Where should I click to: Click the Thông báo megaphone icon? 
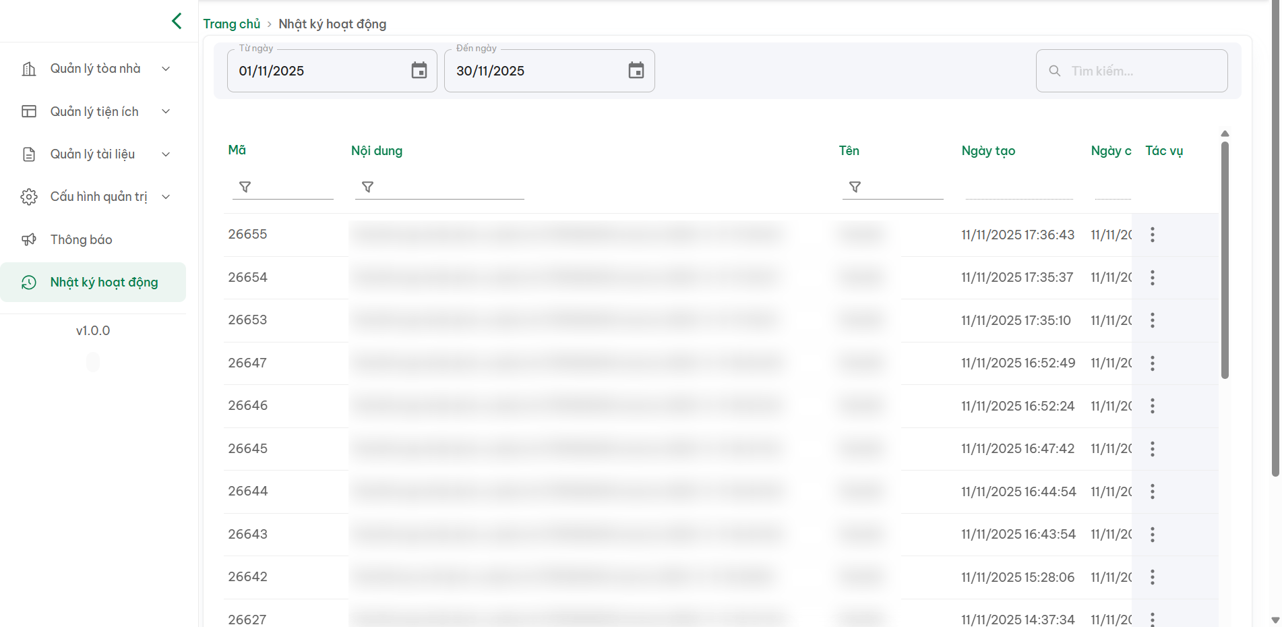pos(29,239)
